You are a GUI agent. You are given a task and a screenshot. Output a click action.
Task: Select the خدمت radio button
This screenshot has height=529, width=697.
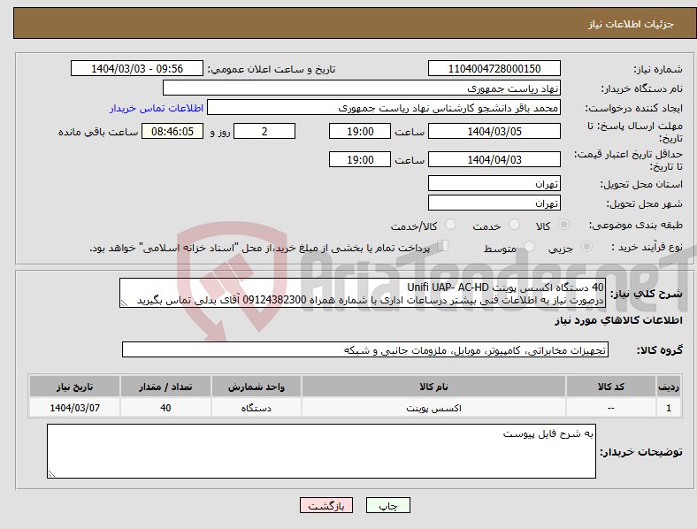514,225
